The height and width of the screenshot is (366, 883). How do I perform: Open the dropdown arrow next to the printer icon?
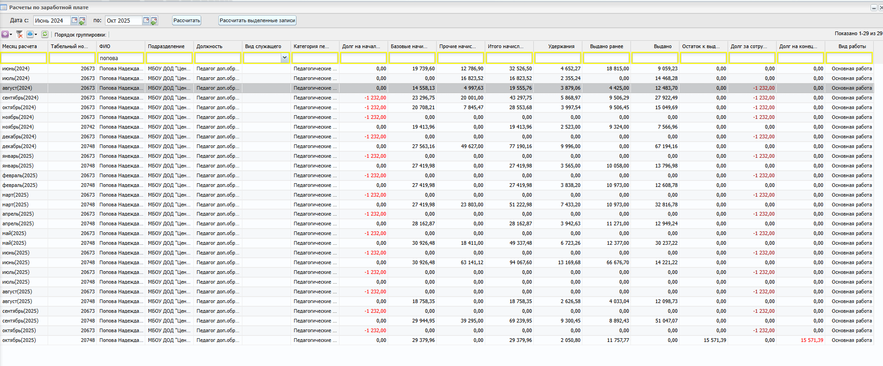(36, 34)
